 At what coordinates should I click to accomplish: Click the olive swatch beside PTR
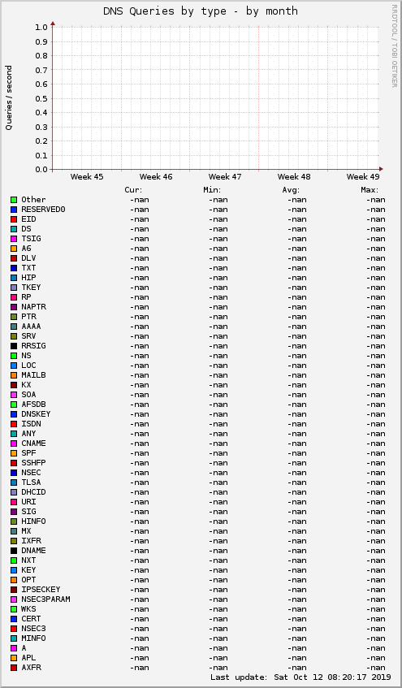pyautogui.click(x=14, y=317)
